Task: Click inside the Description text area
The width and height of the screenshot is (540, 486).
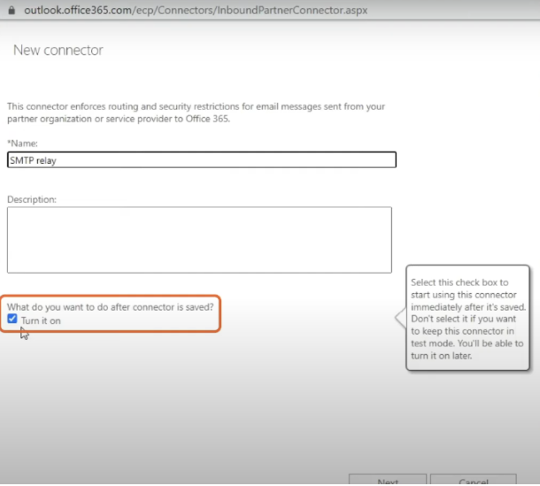Action: pos(199,240)
